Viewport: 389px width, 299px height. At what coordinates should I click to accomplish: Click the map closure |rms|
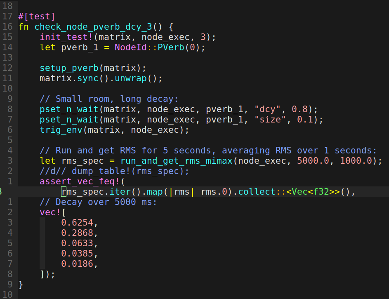point(182,192)
